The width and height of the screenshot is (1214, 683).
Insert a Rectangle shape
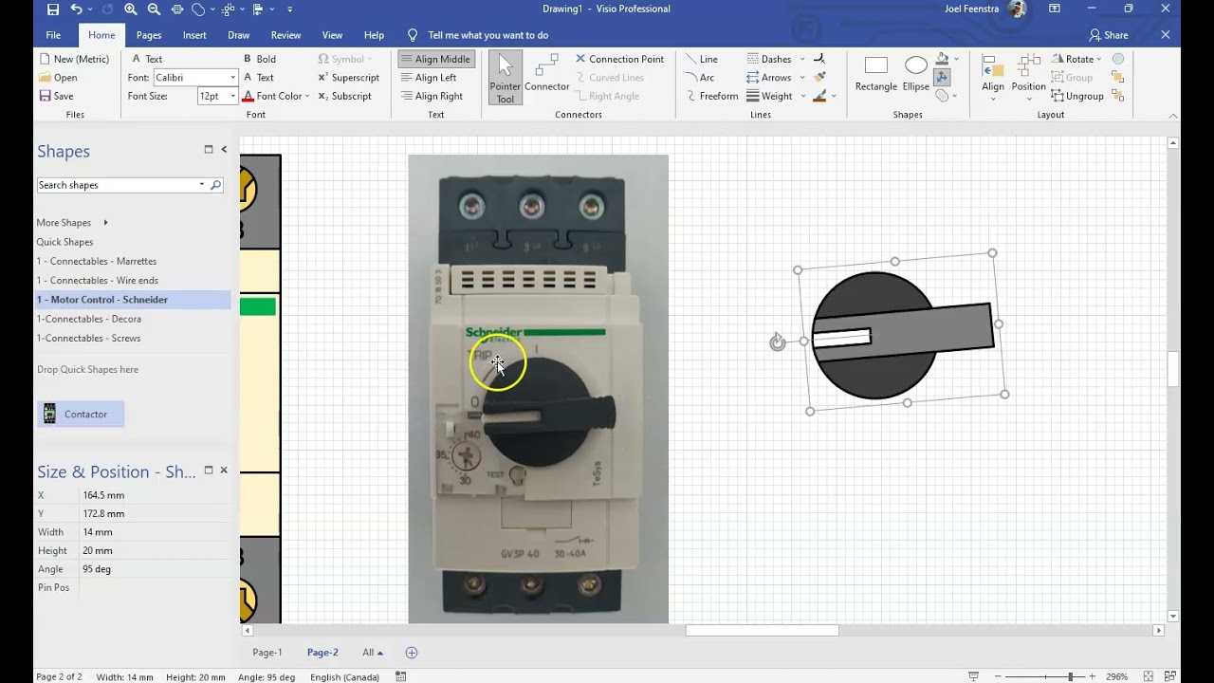pos(875,73)
